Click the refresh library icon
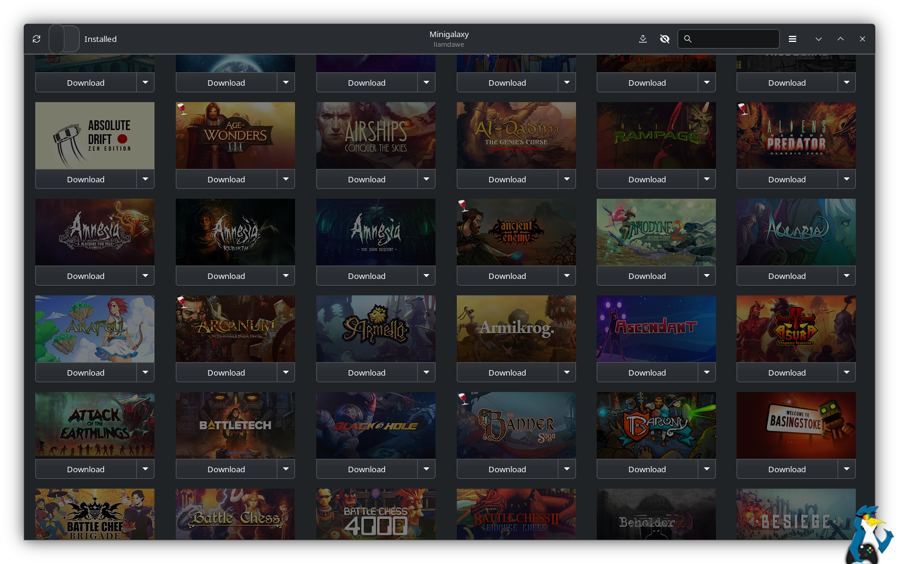The height and width of the screenshot is (564, 899). click(36, 39)
